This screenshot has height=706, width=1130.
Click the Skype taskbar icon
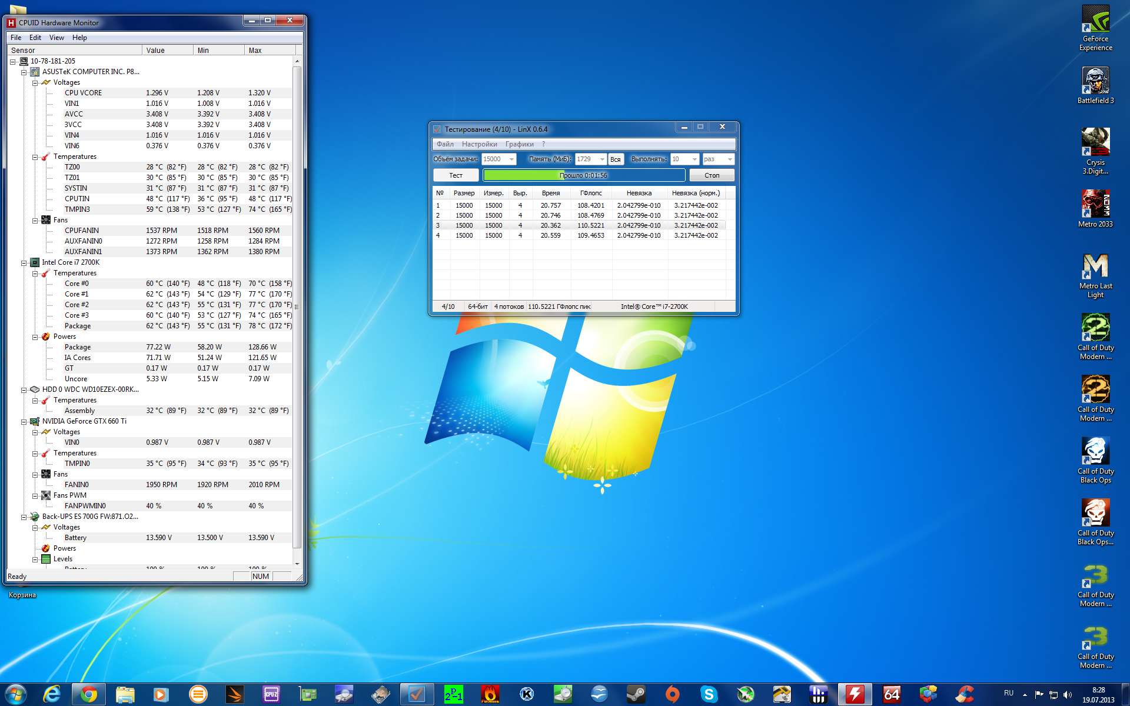[x=709, y=694]
